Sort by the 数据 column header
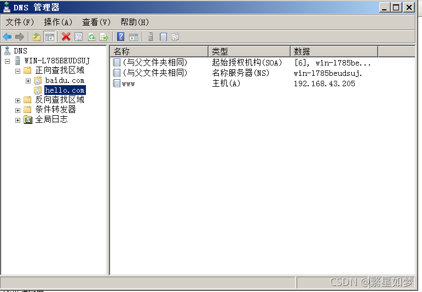The image size is (422, 292). coord(334,51)
